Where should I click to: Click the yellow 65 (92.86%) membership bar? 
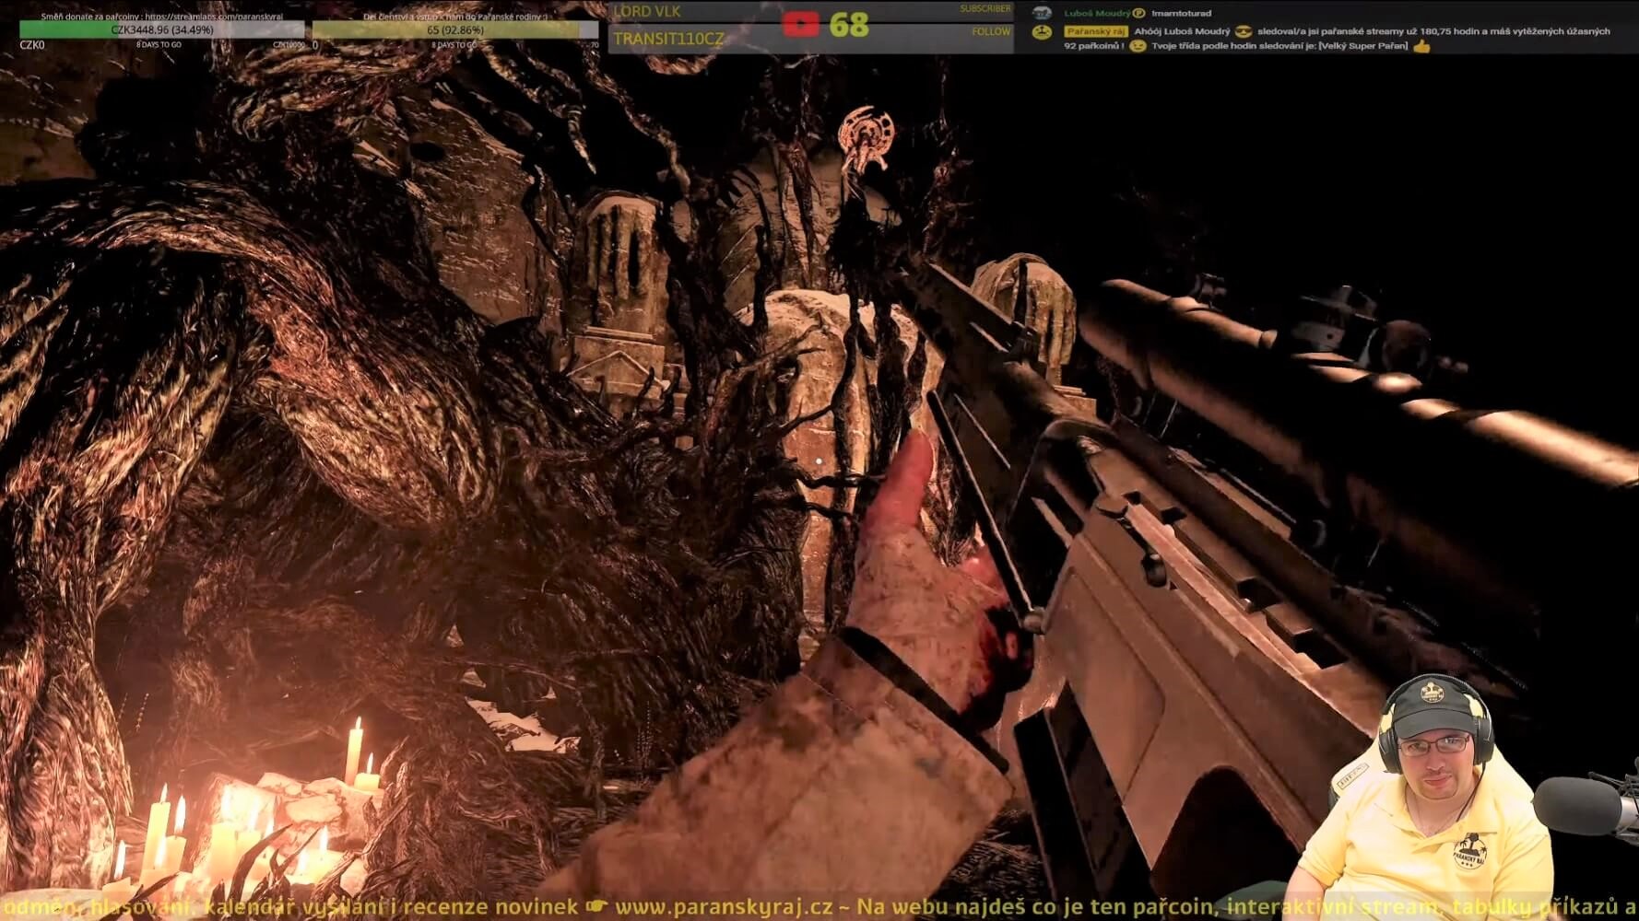tap(455, 29)
